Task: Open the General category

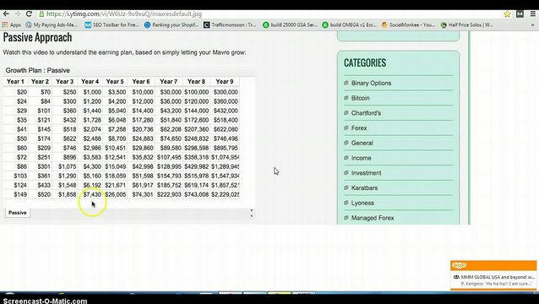Action: coord(362,144)
